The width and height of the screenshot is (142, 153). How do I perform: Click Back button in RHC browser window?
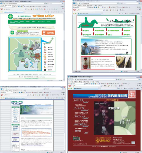click(x=1, y=89)
